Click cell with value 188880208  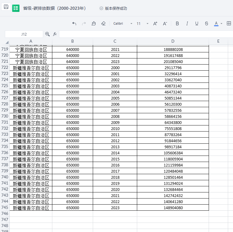point(173,49)
